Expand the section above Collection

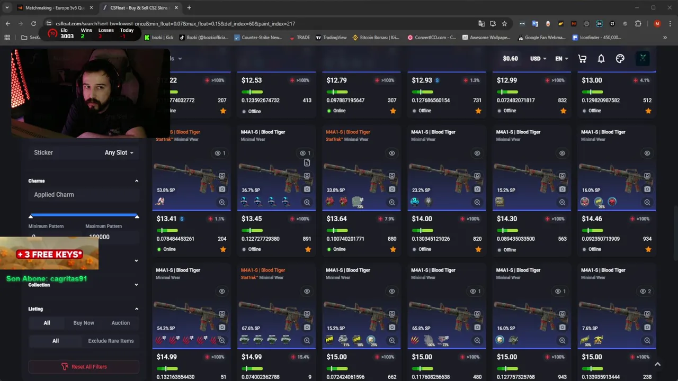(136, 260)
